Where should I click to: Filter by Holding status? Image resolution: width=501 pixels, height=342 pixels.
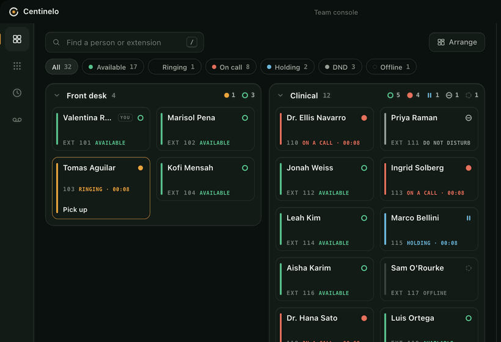tap(287, 67)
